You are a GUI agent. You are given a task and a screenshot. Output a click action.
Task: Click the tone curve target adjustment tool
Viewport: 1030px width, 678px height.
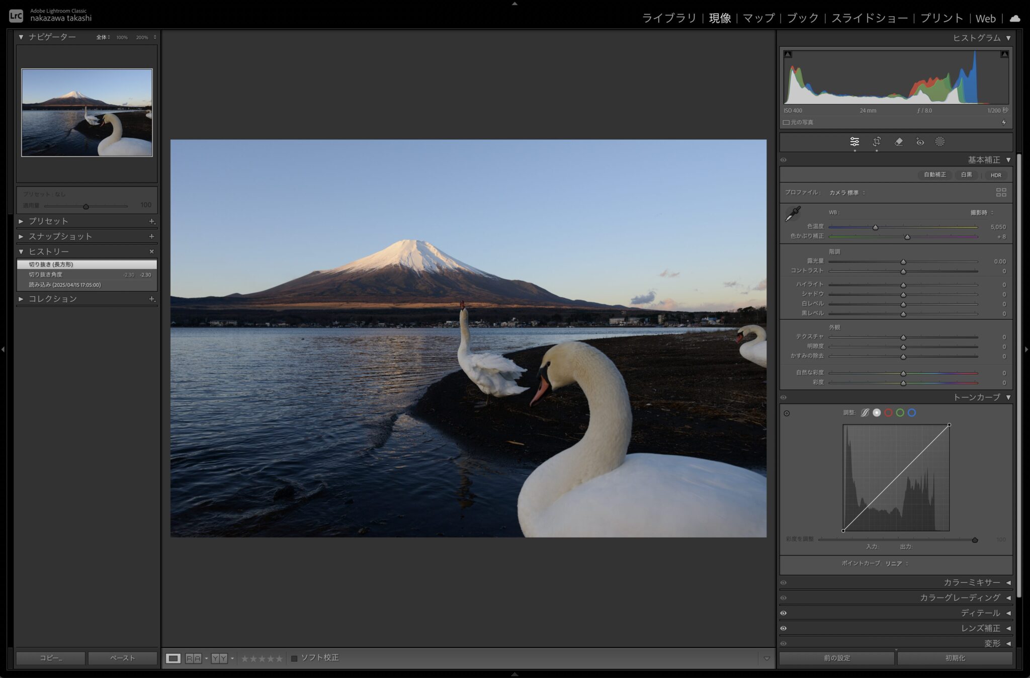[x=787, y=413]
